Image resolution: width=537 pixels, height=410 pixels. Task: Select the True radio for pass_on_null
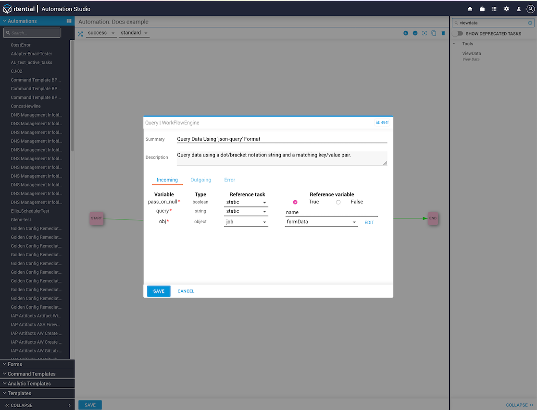(x=295, y=202)
